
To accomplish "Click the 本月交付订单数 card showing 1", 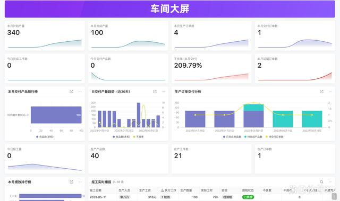I will coord(295,36).
